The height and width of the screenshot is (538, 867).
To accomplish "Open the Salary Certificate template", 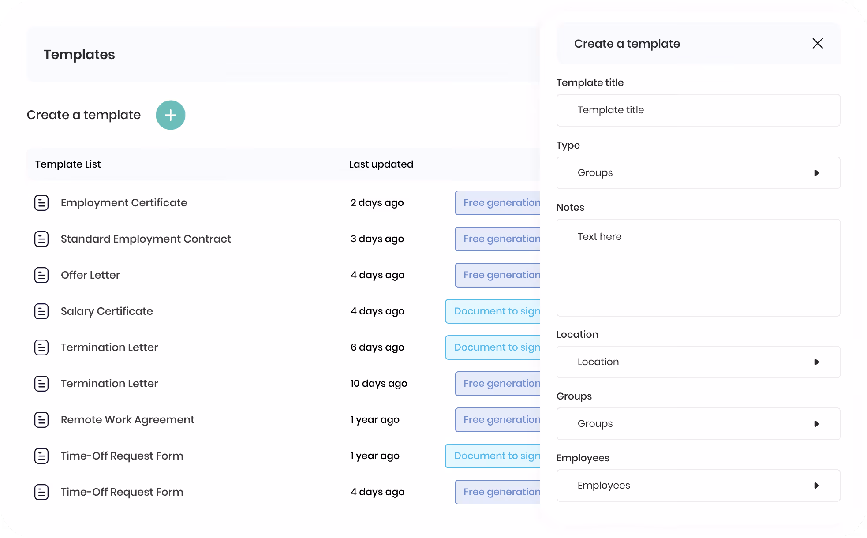I will [107, 311].
